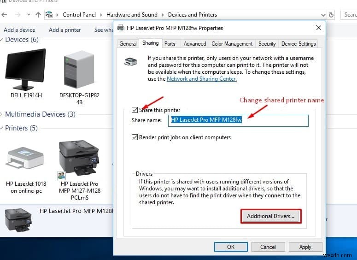Switch to the Ports tab

point(170,43)
